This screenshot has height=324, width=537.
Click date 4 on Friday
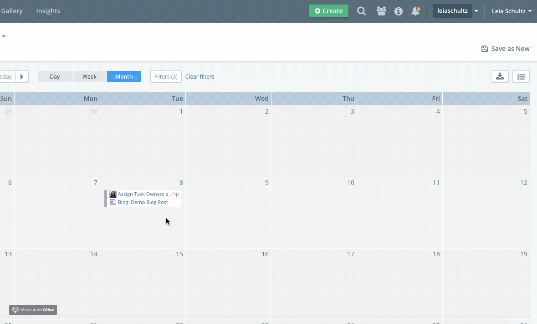(438, 111)
